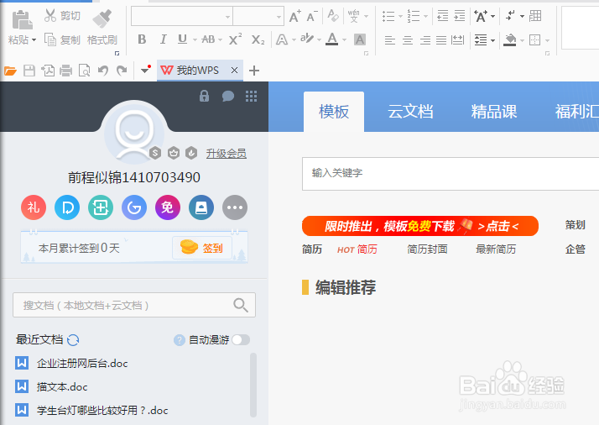Click the 输入关键字 template search box
The width and height of the screenshot is (599, 425).
(x=451, y=173)
